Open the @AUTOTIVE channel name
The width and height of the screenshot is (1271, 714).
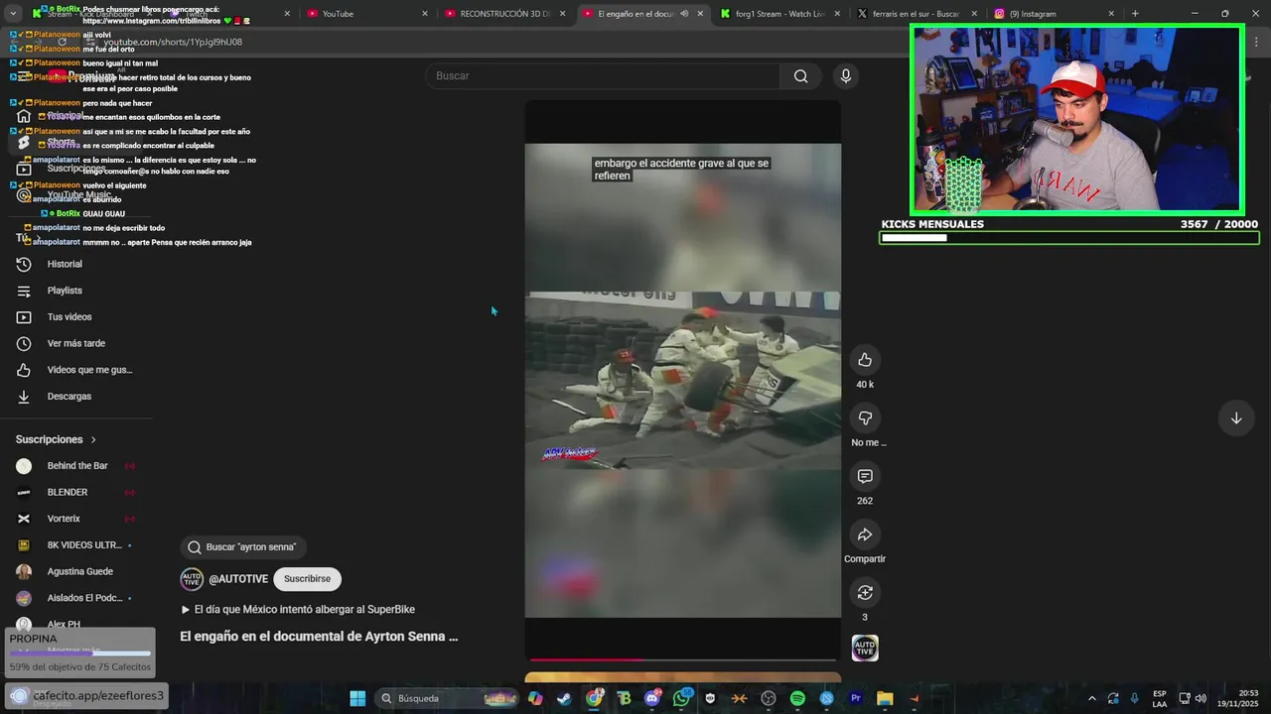click(238, 579)
